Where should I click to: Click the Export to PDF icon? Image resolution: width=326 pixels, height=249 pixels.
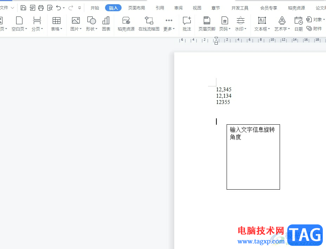pyautogui.click(x=32, y=8)
